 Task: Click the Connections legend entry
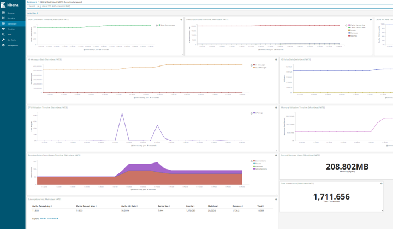tap(260, 161)
